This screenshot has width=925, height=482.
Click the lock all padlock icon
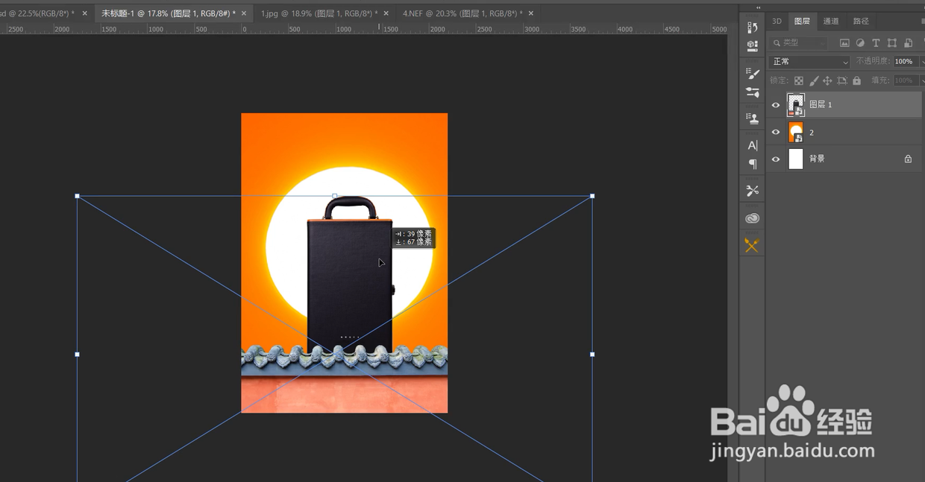coord(856,80)
